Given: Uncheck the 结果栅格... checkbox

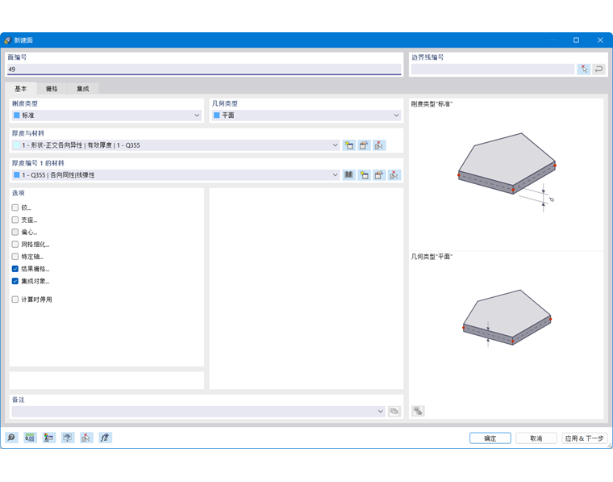Looking at the screenshot, I should point(15,269).
